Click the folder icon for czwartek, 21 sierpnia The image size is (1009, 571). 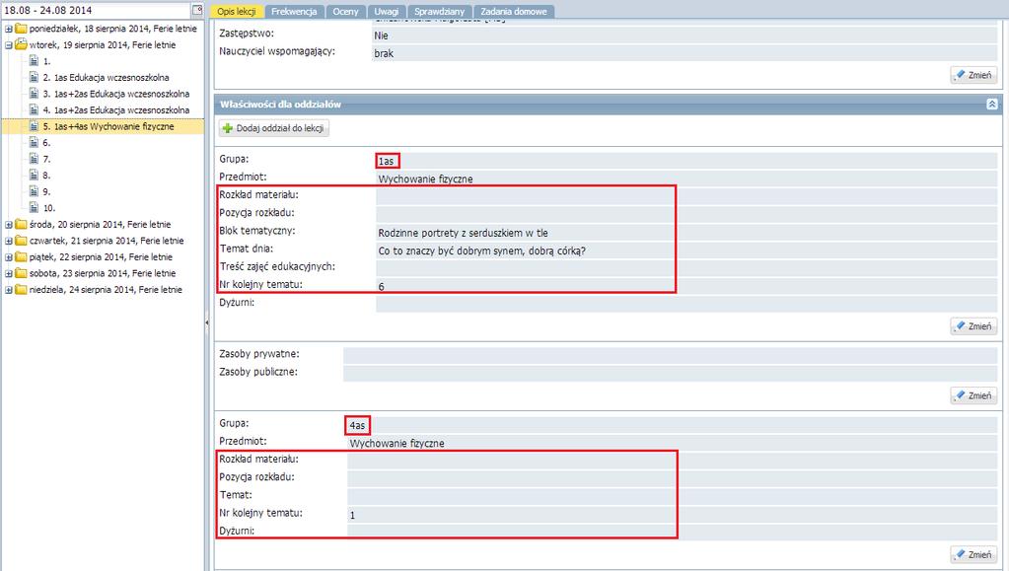[21, 240]
